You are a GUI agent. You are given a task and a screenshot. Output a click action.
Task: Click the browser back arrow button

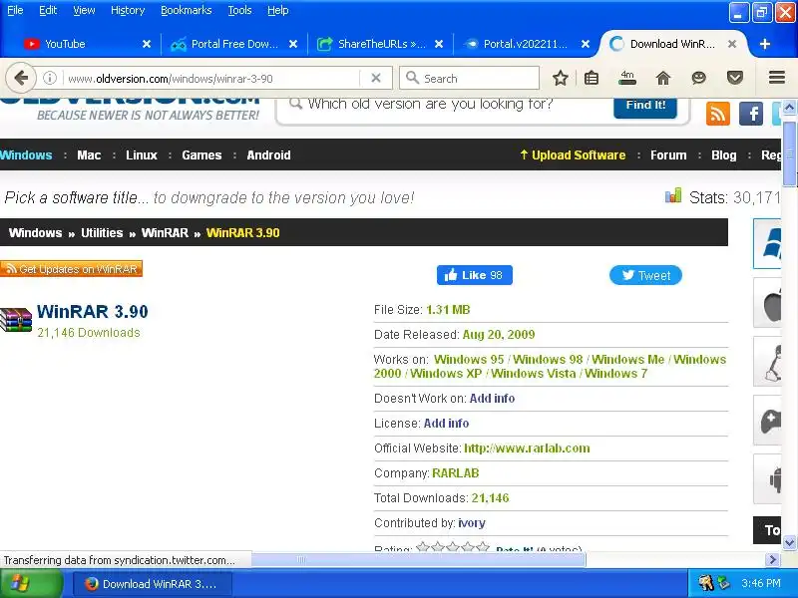(x=21, y=79)
